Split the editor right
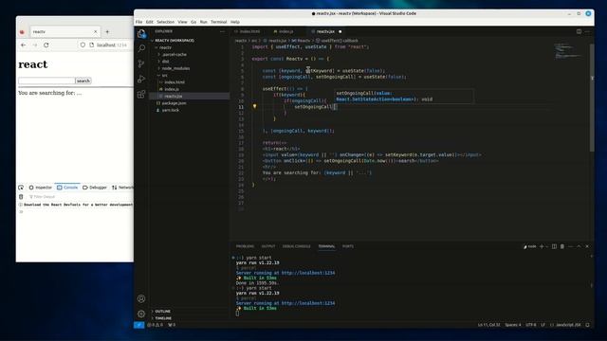 click(x=579, y=31)
